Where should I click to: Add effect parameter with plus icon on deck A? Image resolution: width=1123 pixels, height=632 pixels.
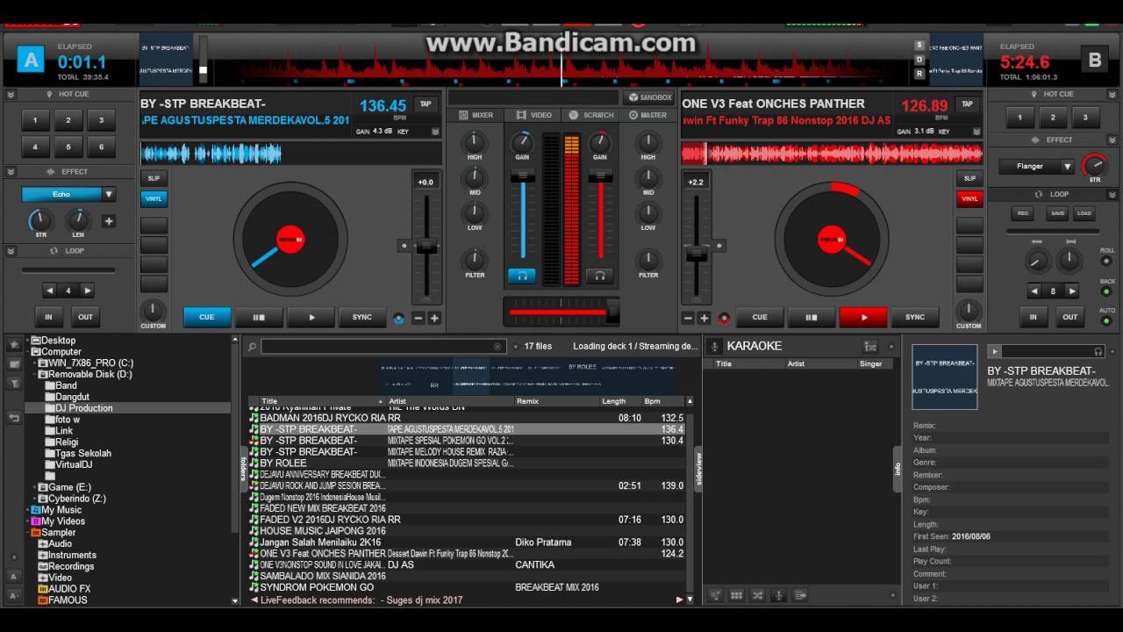[109, 221]
